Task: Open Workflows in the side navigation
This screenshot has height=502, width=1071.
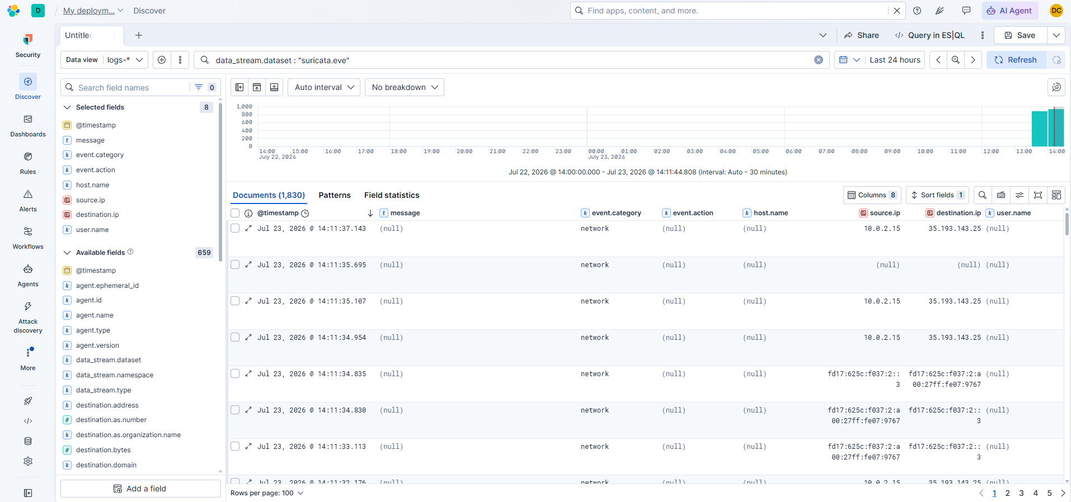Action: tap(28, 238)
